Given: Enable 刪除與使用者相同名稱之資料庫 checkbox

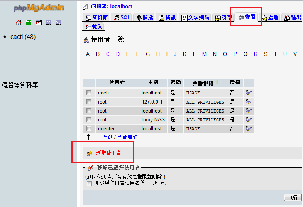Looking at the screenshot, I should (x=90, y=183).
